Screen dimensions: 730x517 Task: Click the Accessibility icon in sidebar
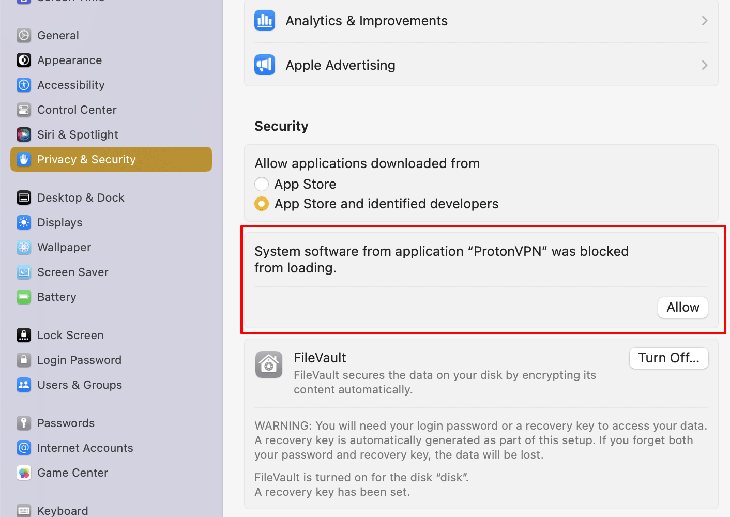pyautogui.click(x=24, y=85)
